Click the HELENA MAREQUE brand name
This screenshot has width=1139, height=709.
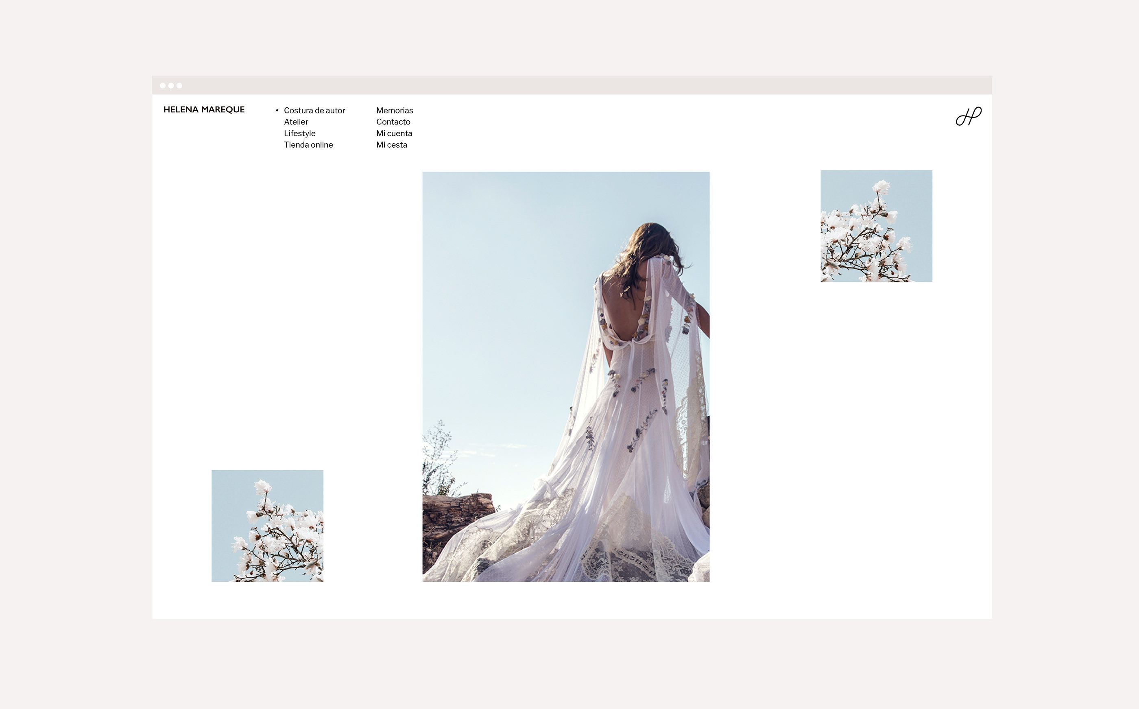(204, 110)
